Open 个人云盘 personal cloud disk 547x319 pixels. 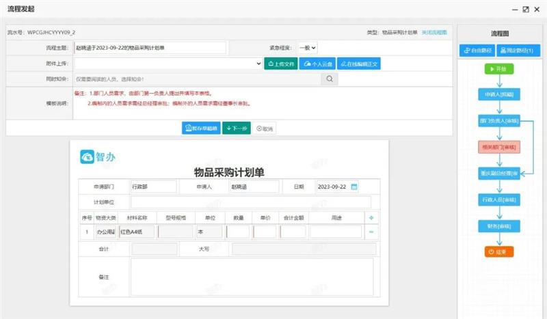click(318, 64)
